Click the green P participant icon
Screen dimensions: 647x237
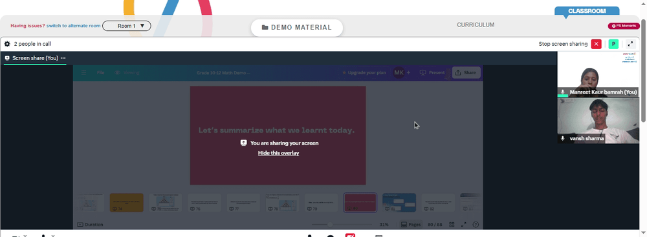(x=613, y=44)
